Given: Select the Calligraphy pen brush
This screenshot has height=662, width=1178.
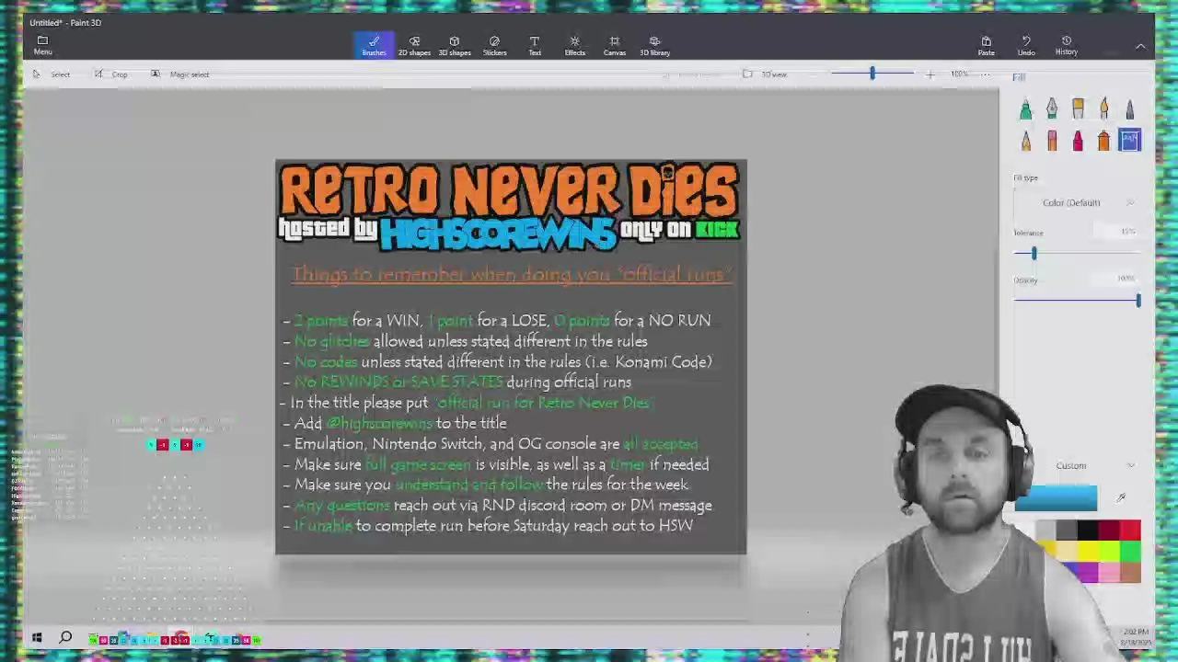Looking at the screenshot, I should click(x=1052, y=109).
